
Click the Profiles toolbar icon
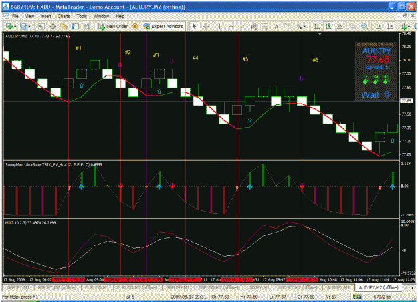pos(23,26)
